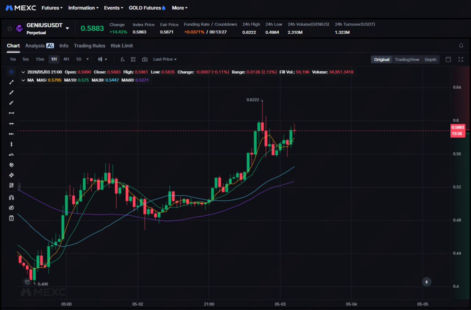Click the Change +14.43% value

118,32
